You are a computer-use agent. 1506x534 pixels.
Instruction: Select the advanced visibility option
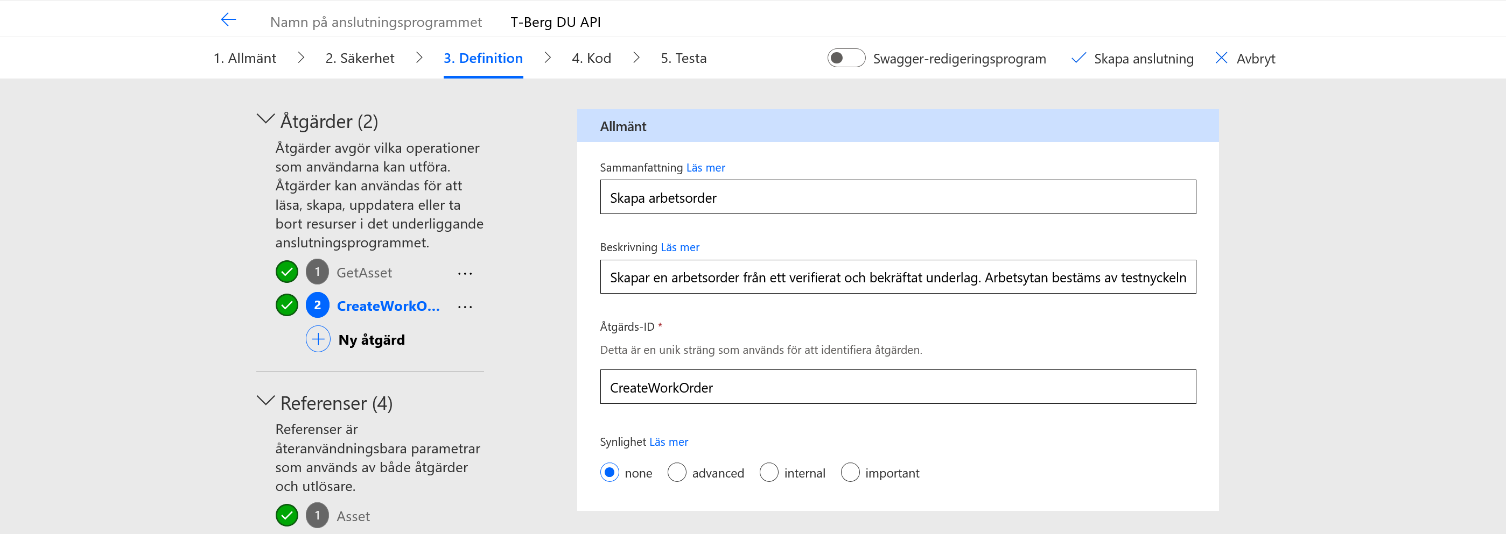coord(677,472)
